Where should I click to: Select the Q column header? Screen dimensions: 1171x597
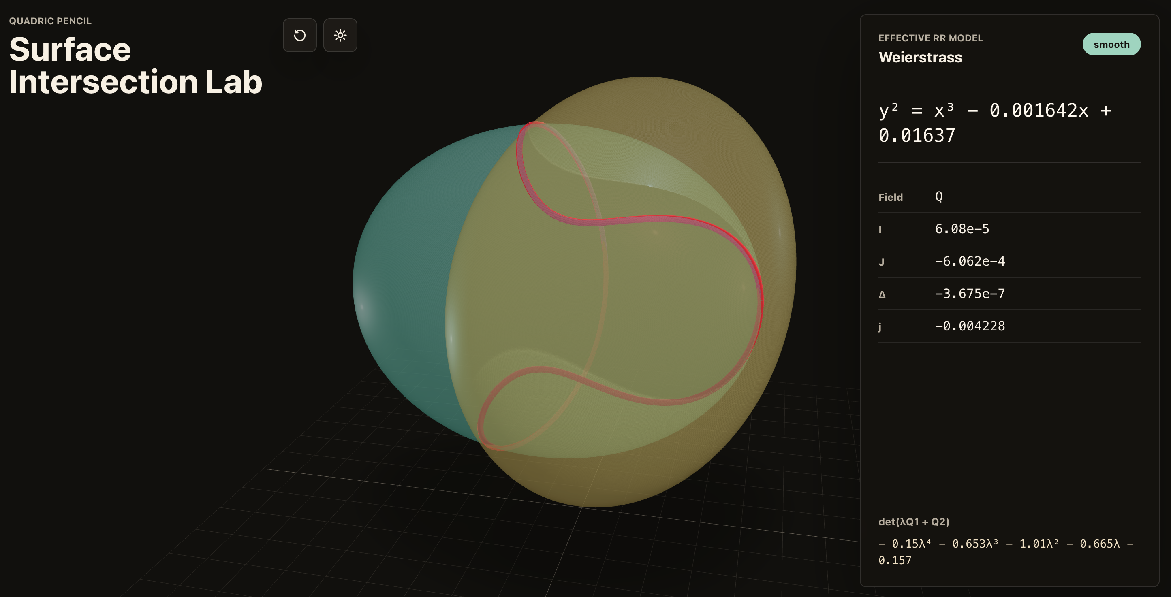tap(938, 196)
